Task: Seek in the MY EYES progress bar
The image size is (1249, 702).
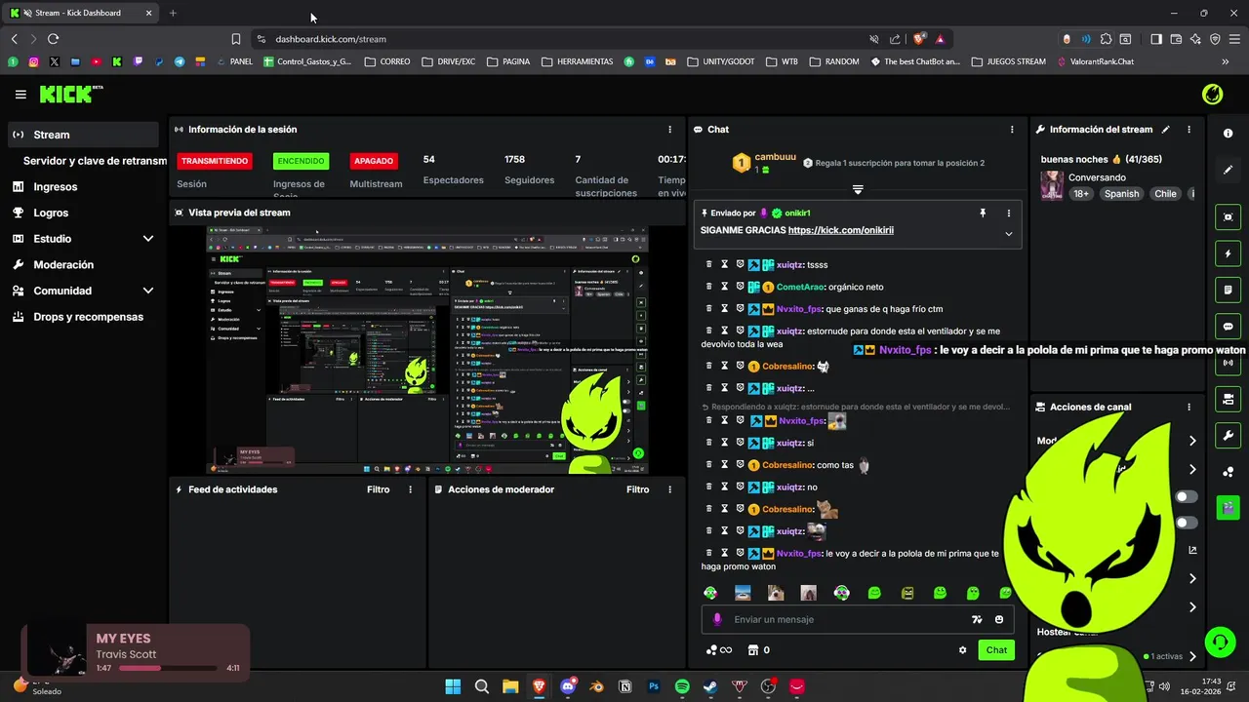Action: (167, 668)
